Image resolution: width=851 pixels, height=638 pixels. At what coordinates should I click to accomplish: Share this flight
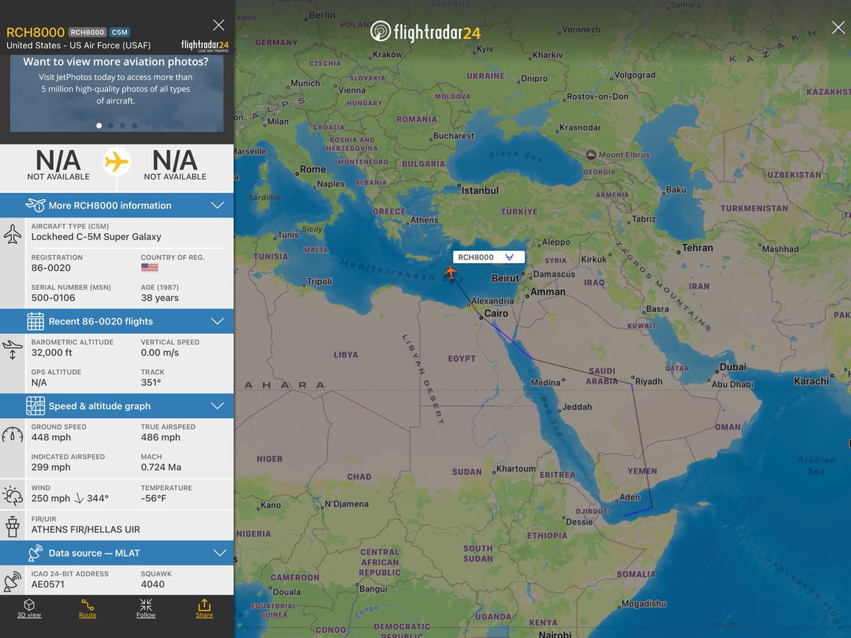[204, 608]
